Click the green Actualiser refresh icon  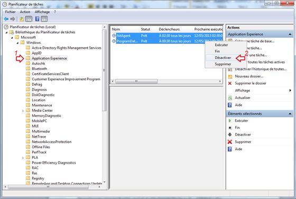(x=230, y=98)
